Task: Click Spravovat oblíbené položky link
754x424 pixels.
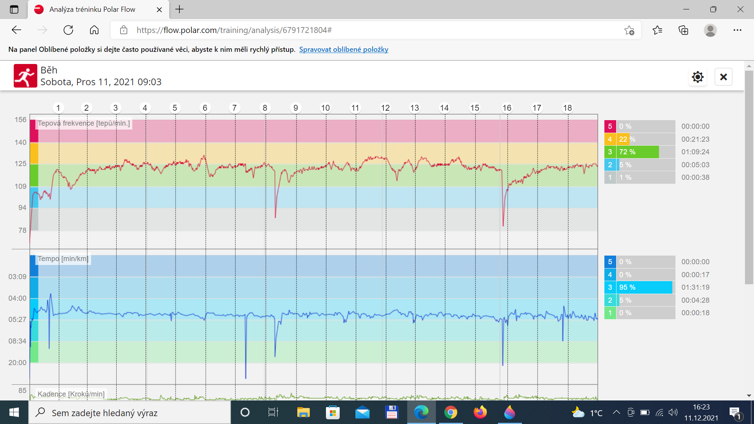Action: coord(344,49)
